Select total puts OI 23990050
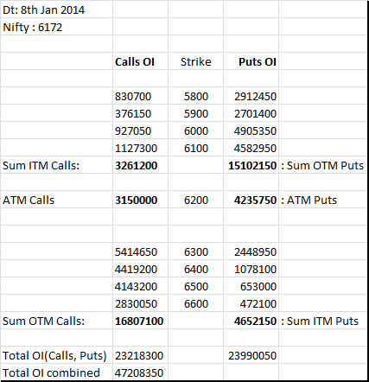Screen dimensions: 369x382 click(x=251, y=355)
